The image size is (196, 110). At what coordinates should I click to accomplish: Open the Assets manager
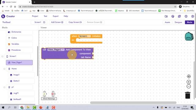(168, 22)
